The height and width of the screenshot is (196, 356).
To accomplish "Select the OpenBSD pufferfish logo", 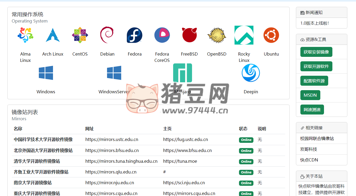I will [x=217, y=35].
